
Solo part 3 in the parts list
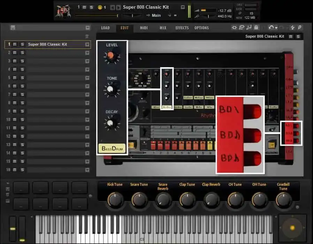(22, 61)
